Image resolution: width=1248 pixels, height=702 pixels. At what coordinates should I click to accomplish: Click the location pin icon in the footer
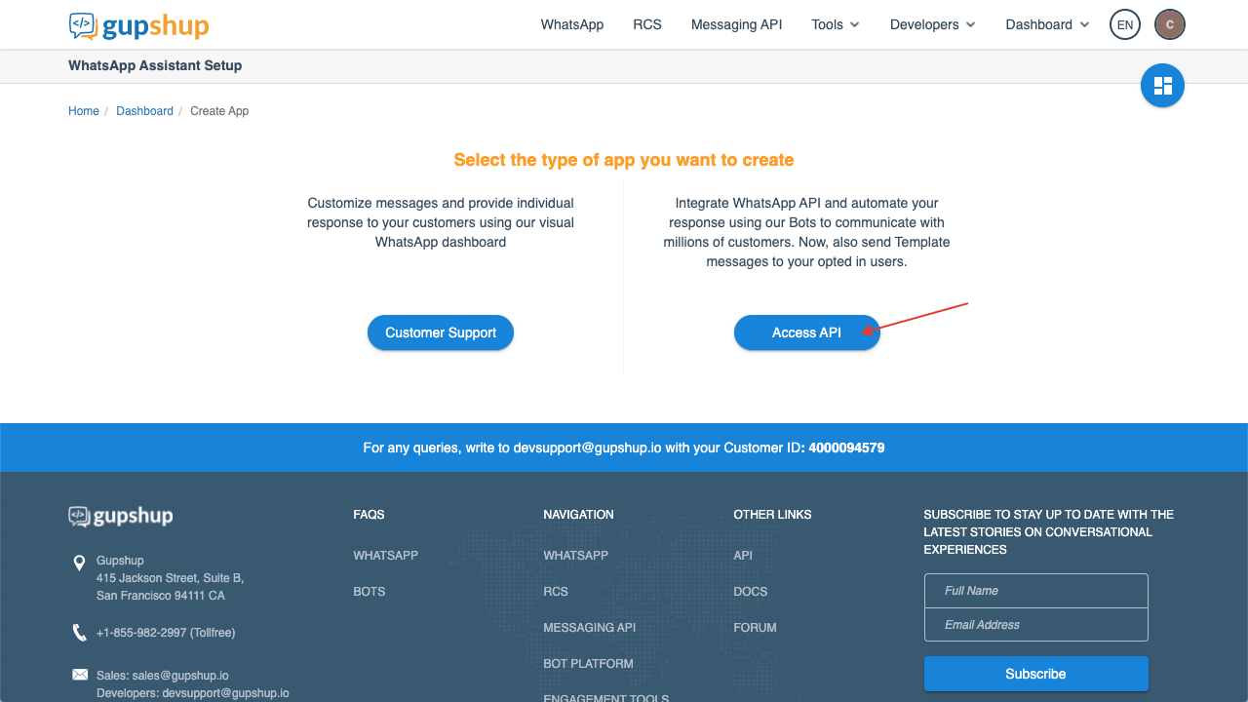[x=79, y=563]
